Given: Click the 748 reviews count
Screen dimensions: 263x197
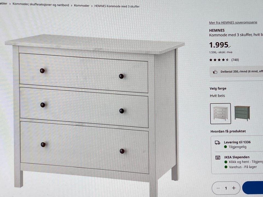Looking at the screenshot, I should tap(235, 60).
